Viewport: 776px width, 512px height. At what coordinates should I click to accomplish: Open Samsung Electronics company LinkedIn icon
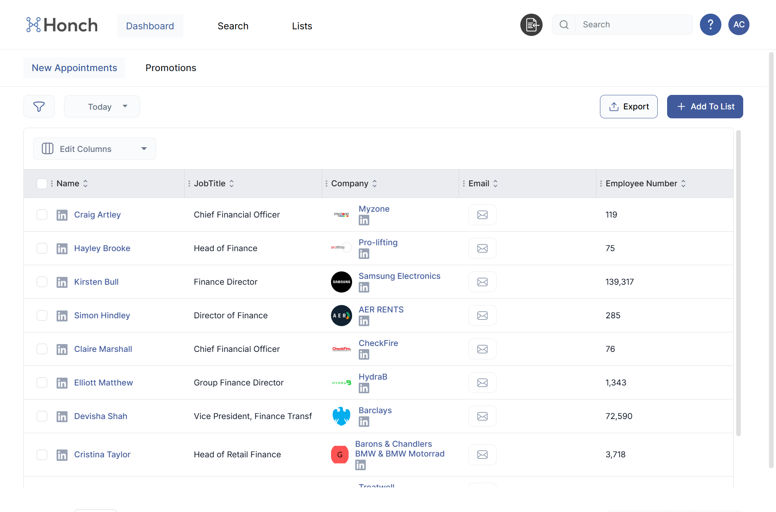click(x=364, y=288)
